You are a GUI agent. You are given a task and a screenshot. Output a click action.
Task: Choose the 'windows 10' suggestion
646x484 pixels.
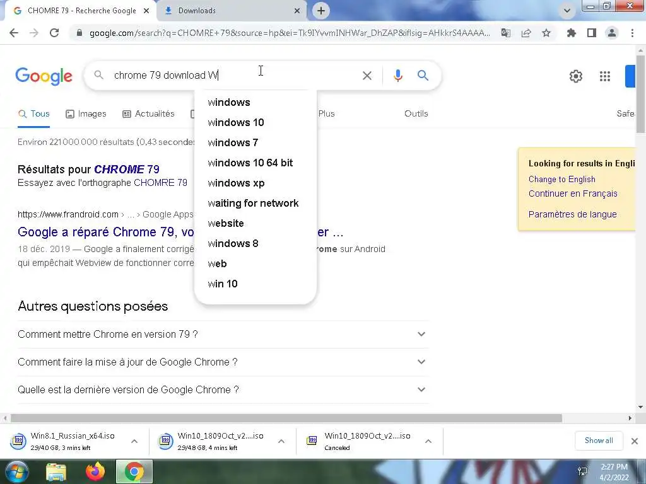point(255,123)
